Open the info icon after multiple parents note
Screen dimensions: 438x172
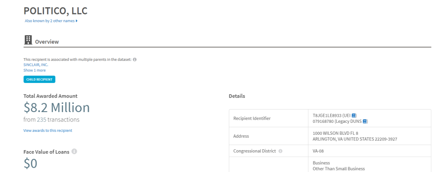pyautogui.click(x=135, y=59)
